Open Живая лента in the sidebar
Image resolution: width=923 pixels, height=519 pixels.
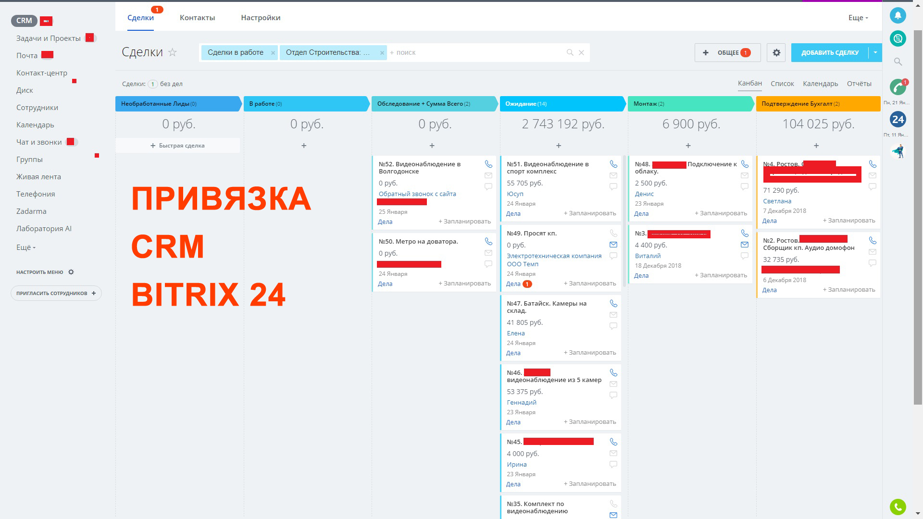click(38, 177)
